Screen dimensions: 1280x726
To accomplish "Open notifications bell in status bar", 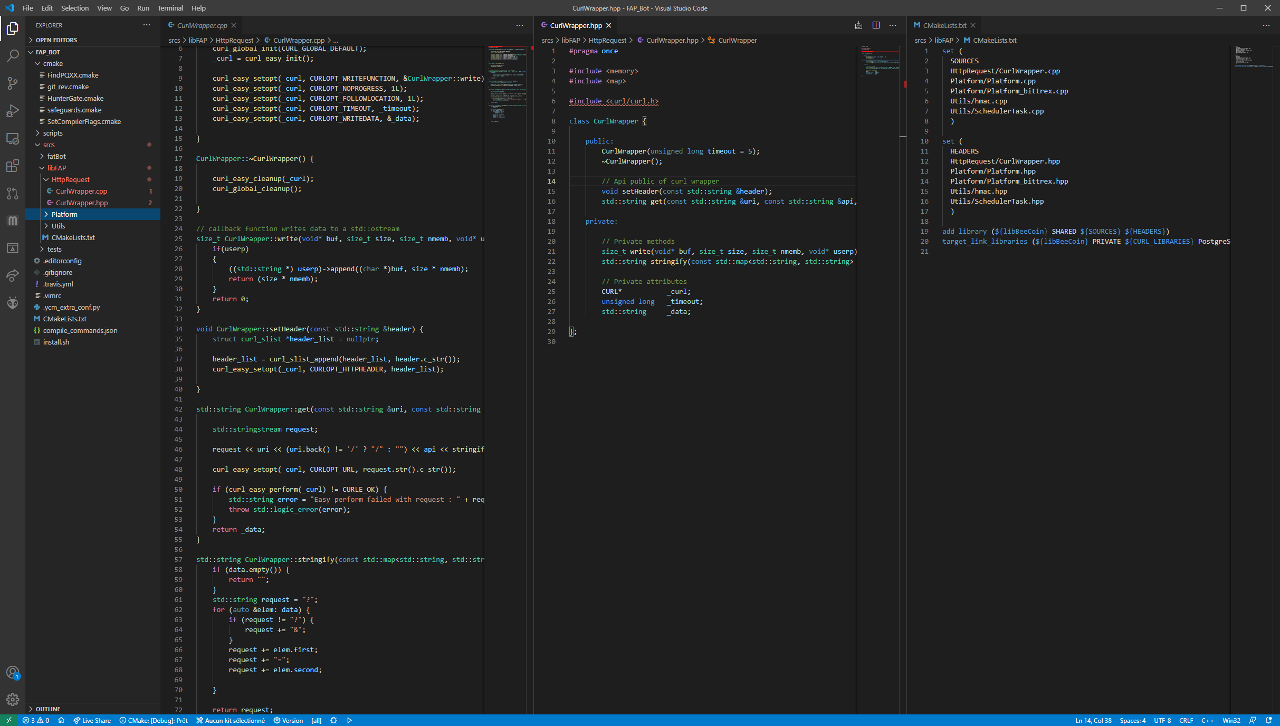I will (1269, 720).
